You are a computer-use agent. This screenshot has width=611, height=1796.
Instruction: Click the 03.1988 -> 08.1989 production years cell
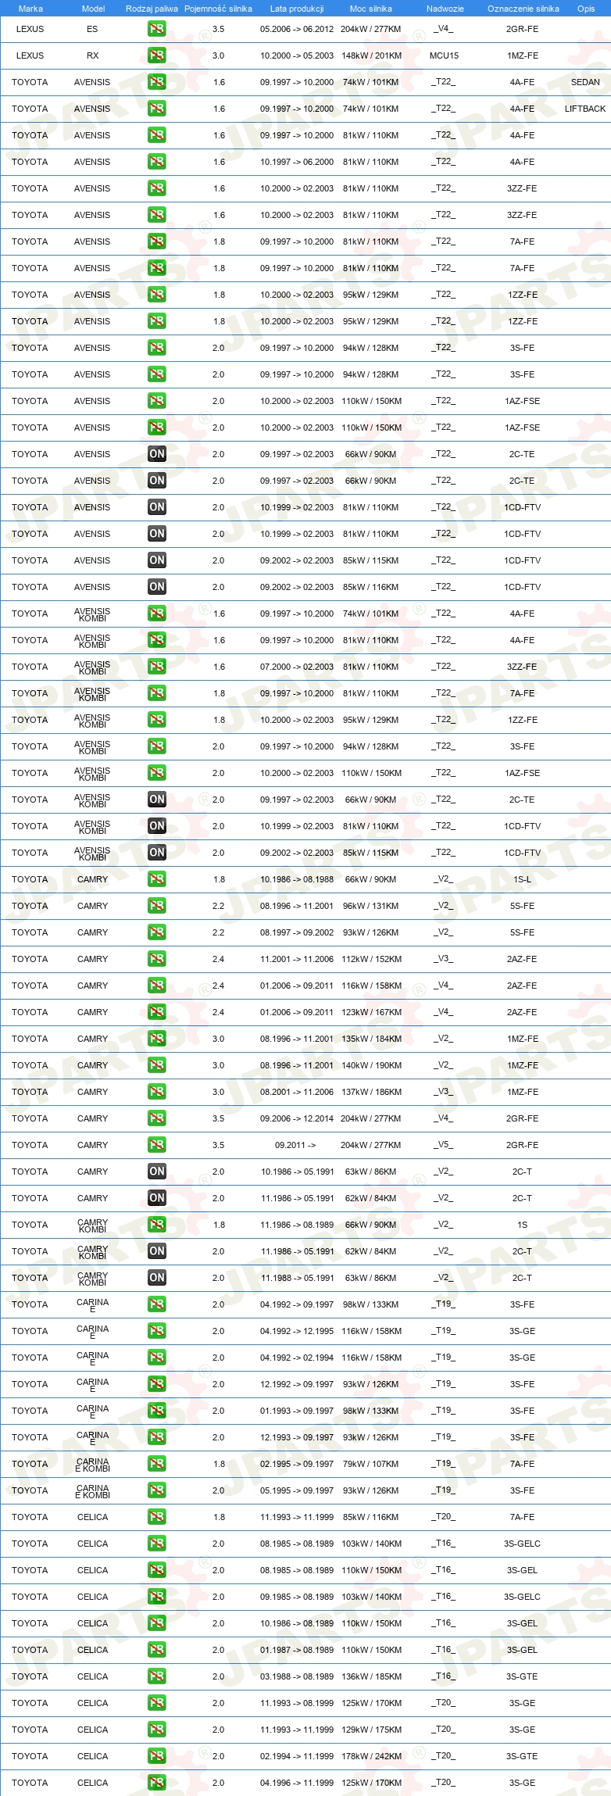[x=297, y=1676]
